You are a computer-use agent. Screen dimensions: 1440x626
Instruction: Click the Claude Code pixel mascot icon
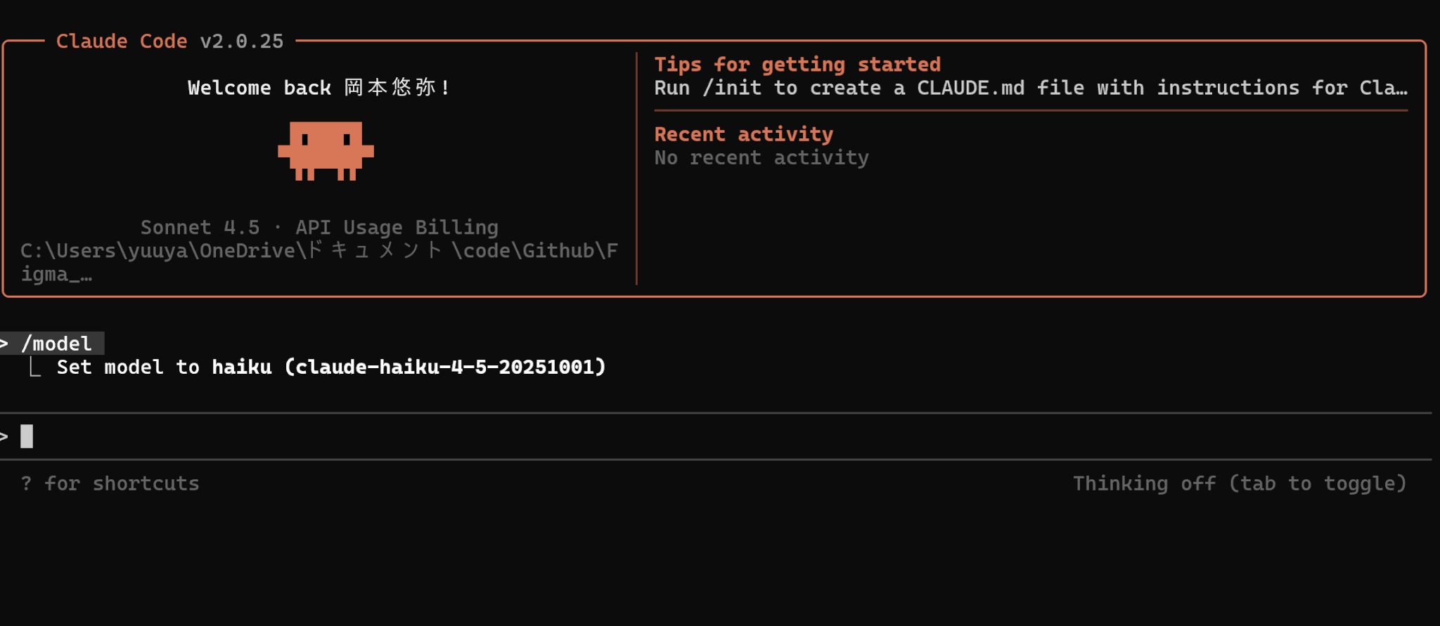(x=326, y=150)
